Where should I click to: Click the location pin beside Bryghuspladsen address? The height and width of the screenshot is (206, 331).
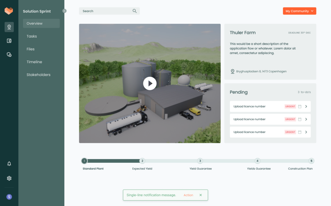[232, 71]
